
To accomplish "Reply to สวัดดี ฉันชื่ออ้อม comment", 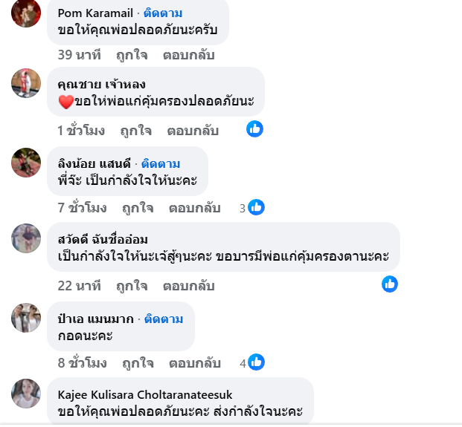I will [188, 285].
